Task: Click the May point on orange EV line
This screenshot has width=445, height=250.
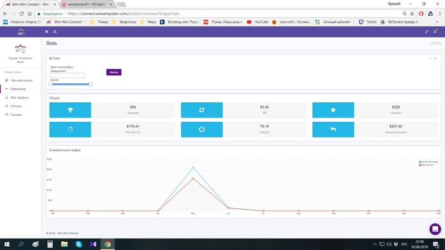Action: tap(193, 179)
